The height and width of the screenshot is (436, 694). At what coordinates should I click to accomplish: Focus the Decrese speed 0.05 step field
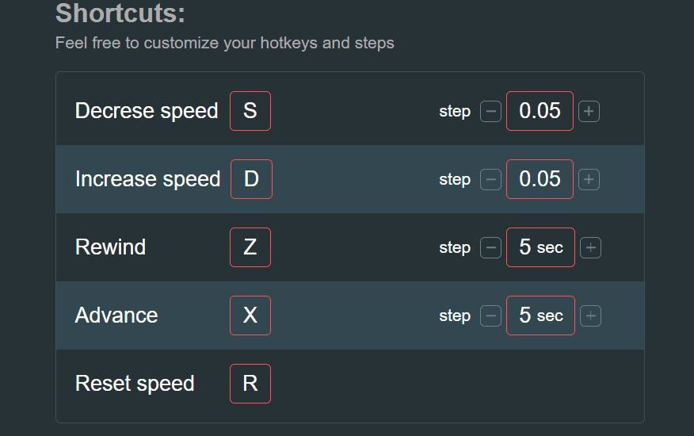pos(540,111)
